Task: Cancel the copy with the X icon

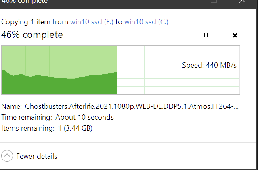Action: pyautogui.click(x=235, y=35)
